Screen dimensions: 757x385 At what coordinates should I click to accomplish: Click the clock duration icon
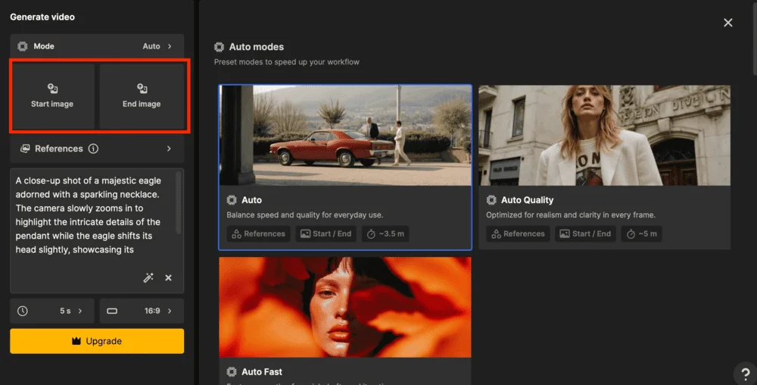pyautogui.click(x=23, y=311)
